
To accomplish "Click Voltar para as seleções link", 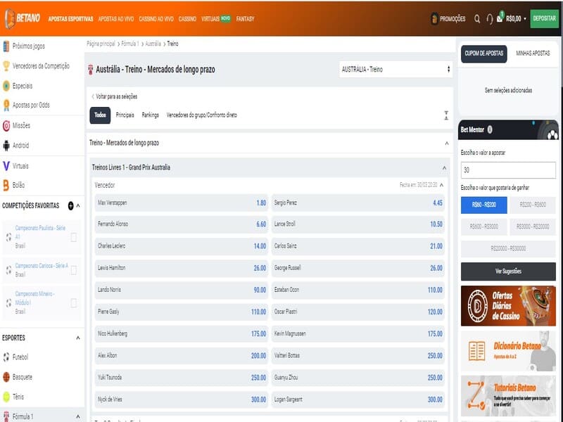I will tap(115, 96).
